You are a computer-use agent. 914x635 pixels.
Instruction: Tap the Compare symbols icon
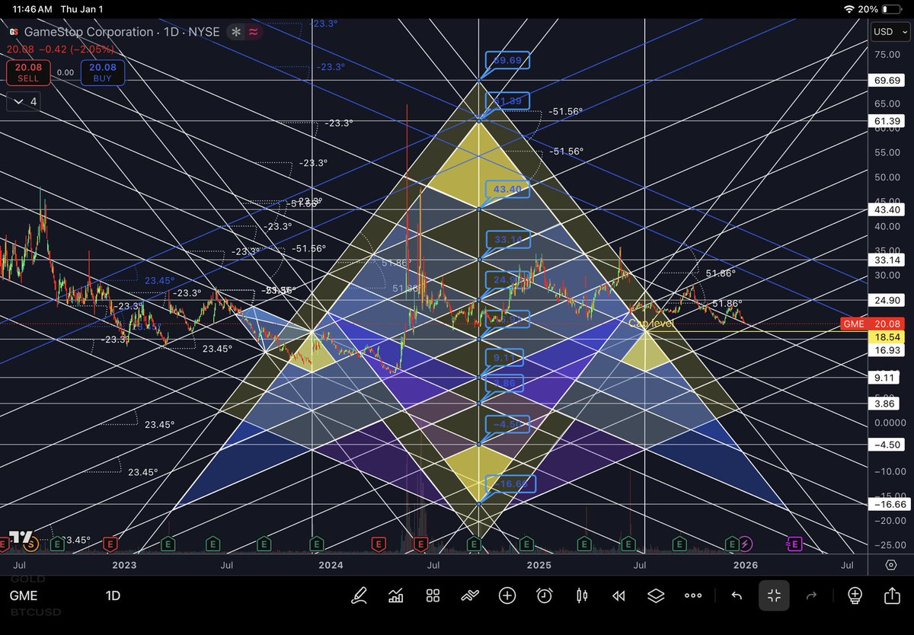470,595
